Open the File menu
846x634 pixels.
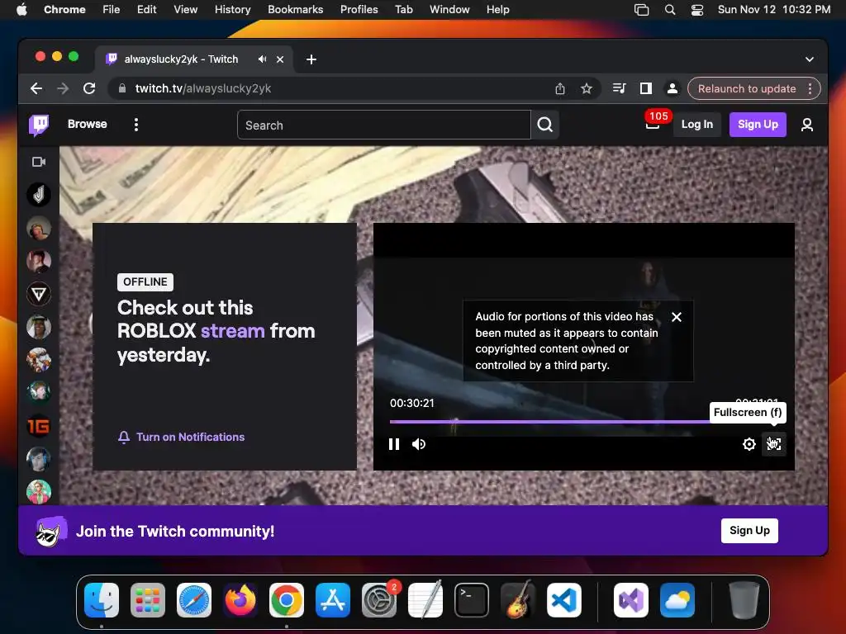(x=112, y=10)
